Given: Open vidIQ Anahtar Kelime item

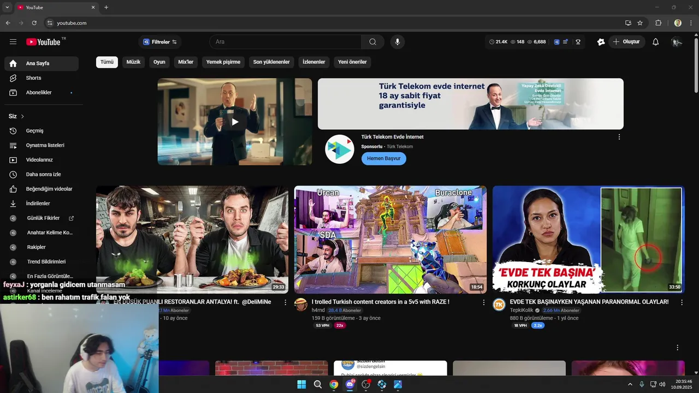Looking at the screenshot, I should click(42, 233).
